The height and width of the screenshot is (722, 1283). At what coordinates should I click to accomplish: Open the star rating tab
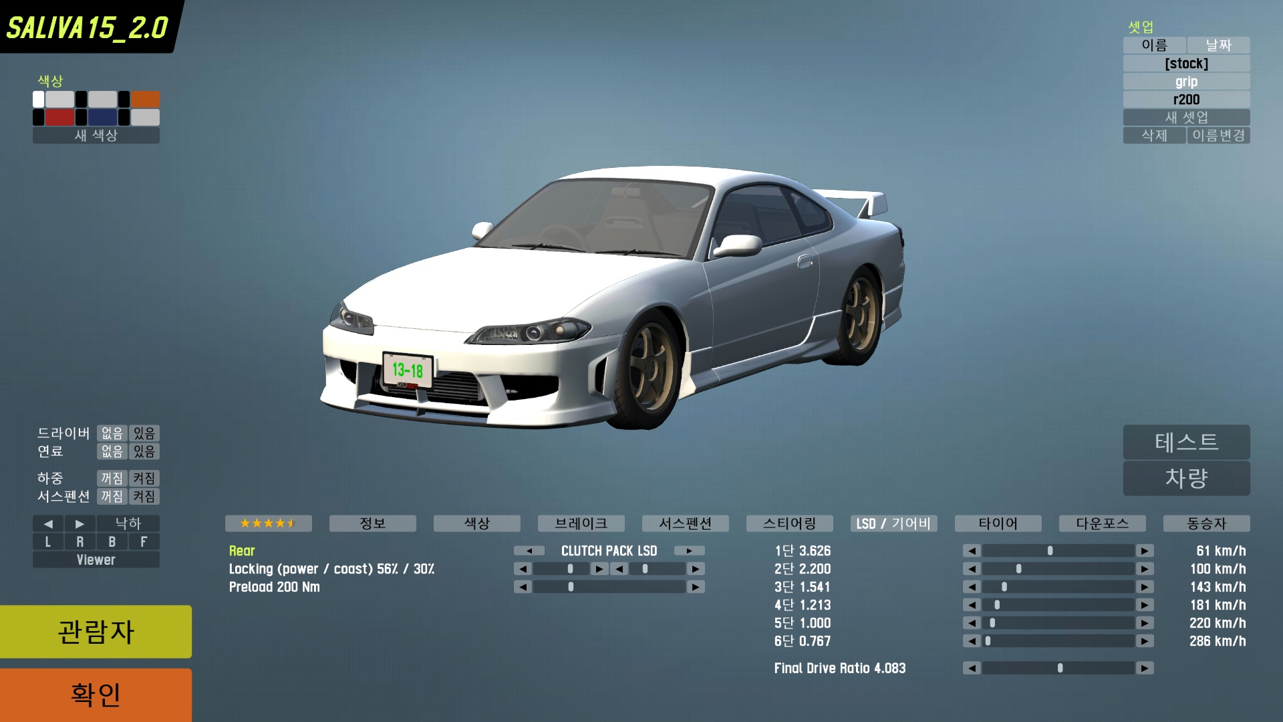pos(268,523)
